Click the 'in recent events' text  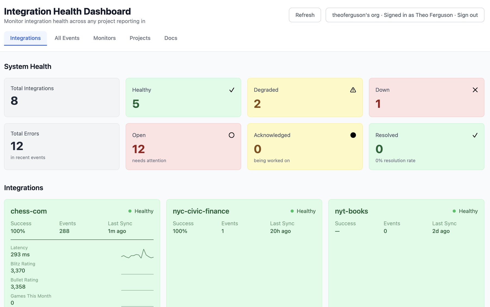pyautogui.click(x=28, y=157)
